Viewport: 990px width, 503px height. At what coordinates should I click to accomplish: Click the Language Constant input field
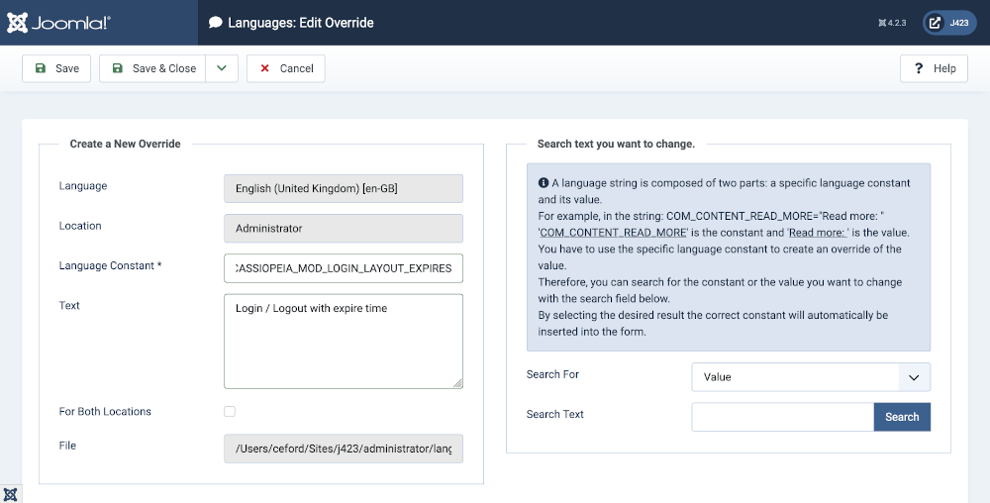coord(344,268)
